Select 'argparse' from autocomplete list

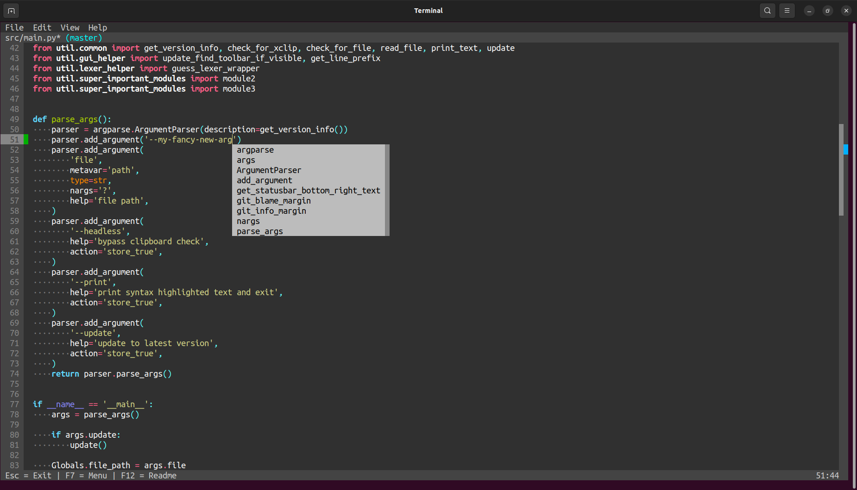pos(255,150)
